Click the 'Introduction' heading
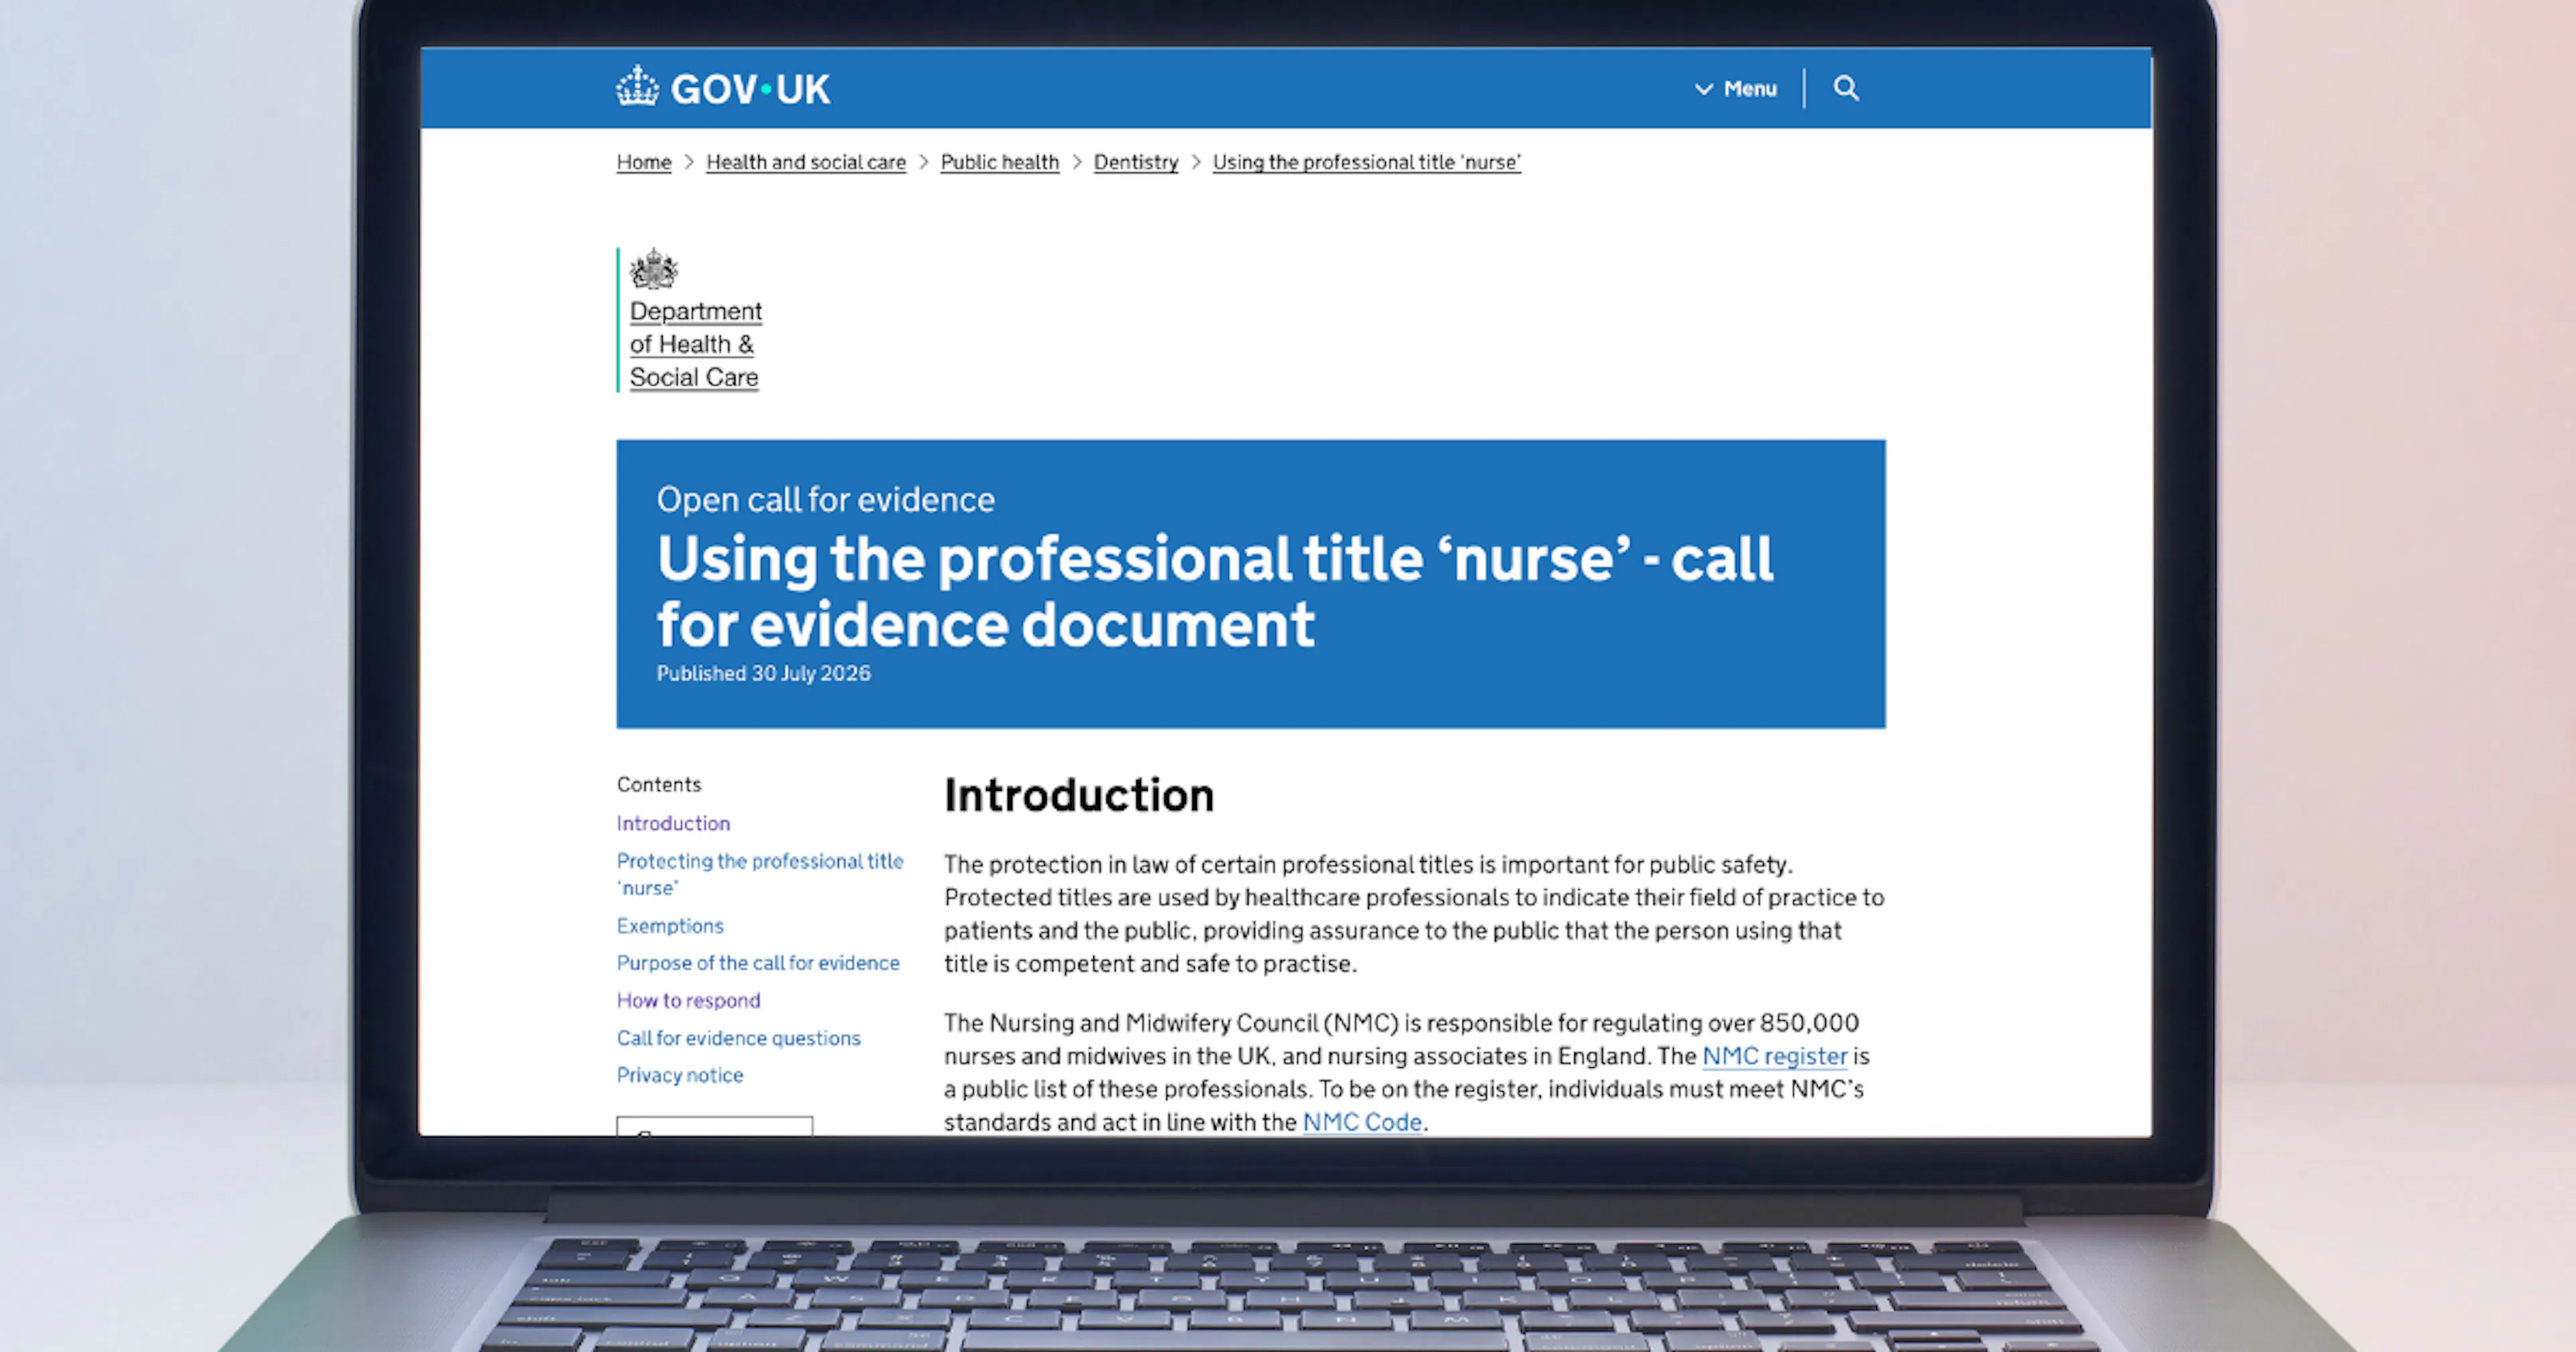The image size is (2576, 1352). [x=1079, y=795]
